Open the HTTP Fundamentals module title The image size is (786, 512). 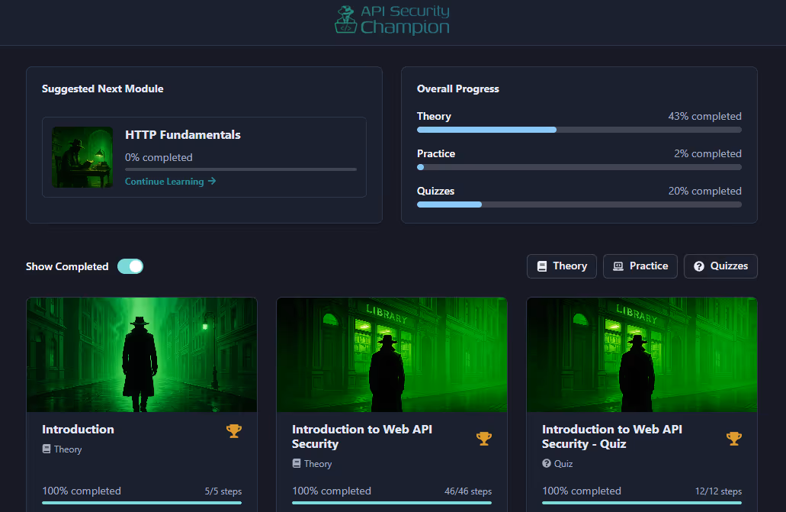tap(183, 135)
